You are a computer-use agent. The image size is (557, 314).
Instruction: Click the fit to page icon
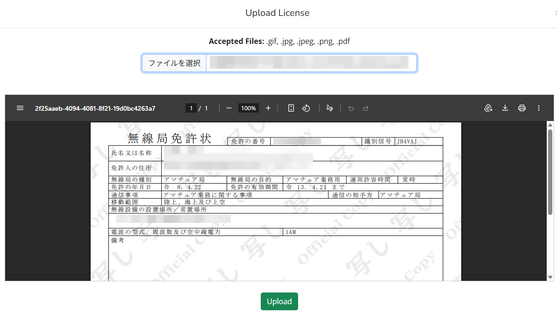tap(291, 108)
